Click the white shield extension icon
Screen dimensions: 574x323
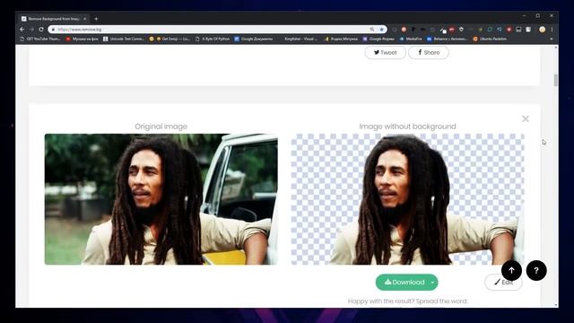pyautogui.click(x=461, y=30)
